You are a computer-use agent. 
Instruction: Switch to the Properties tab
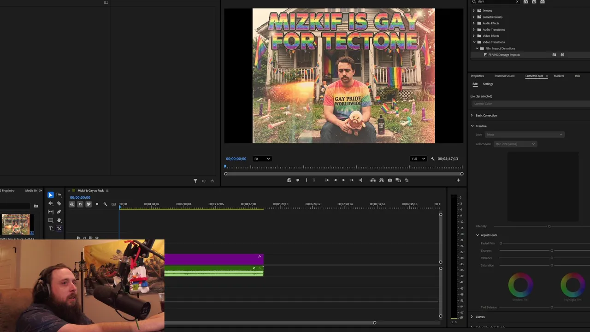pos(477,76)
